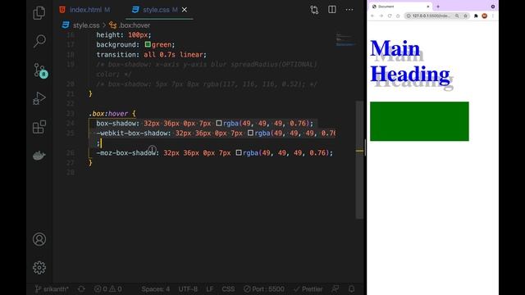Open rgba swatch on -moz-box-shadow line
525x295 pixels.
[239, 153]
